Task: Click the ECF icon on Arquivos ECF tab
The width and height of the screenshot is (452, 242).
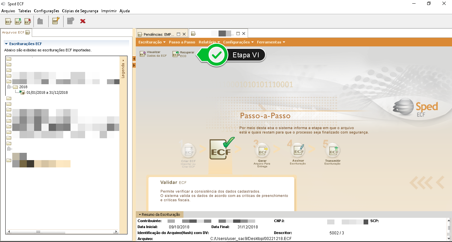Action: point(28,32)
